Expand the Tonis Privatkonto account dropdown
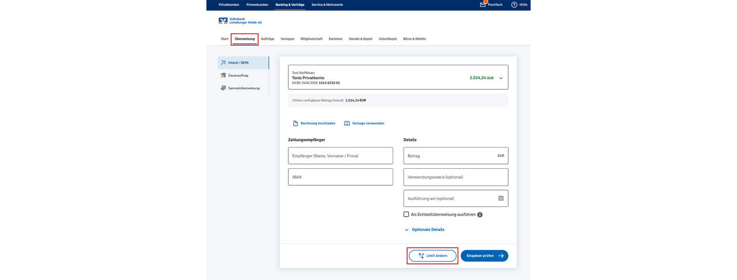The image size is (737, 280). coord(501,78)
